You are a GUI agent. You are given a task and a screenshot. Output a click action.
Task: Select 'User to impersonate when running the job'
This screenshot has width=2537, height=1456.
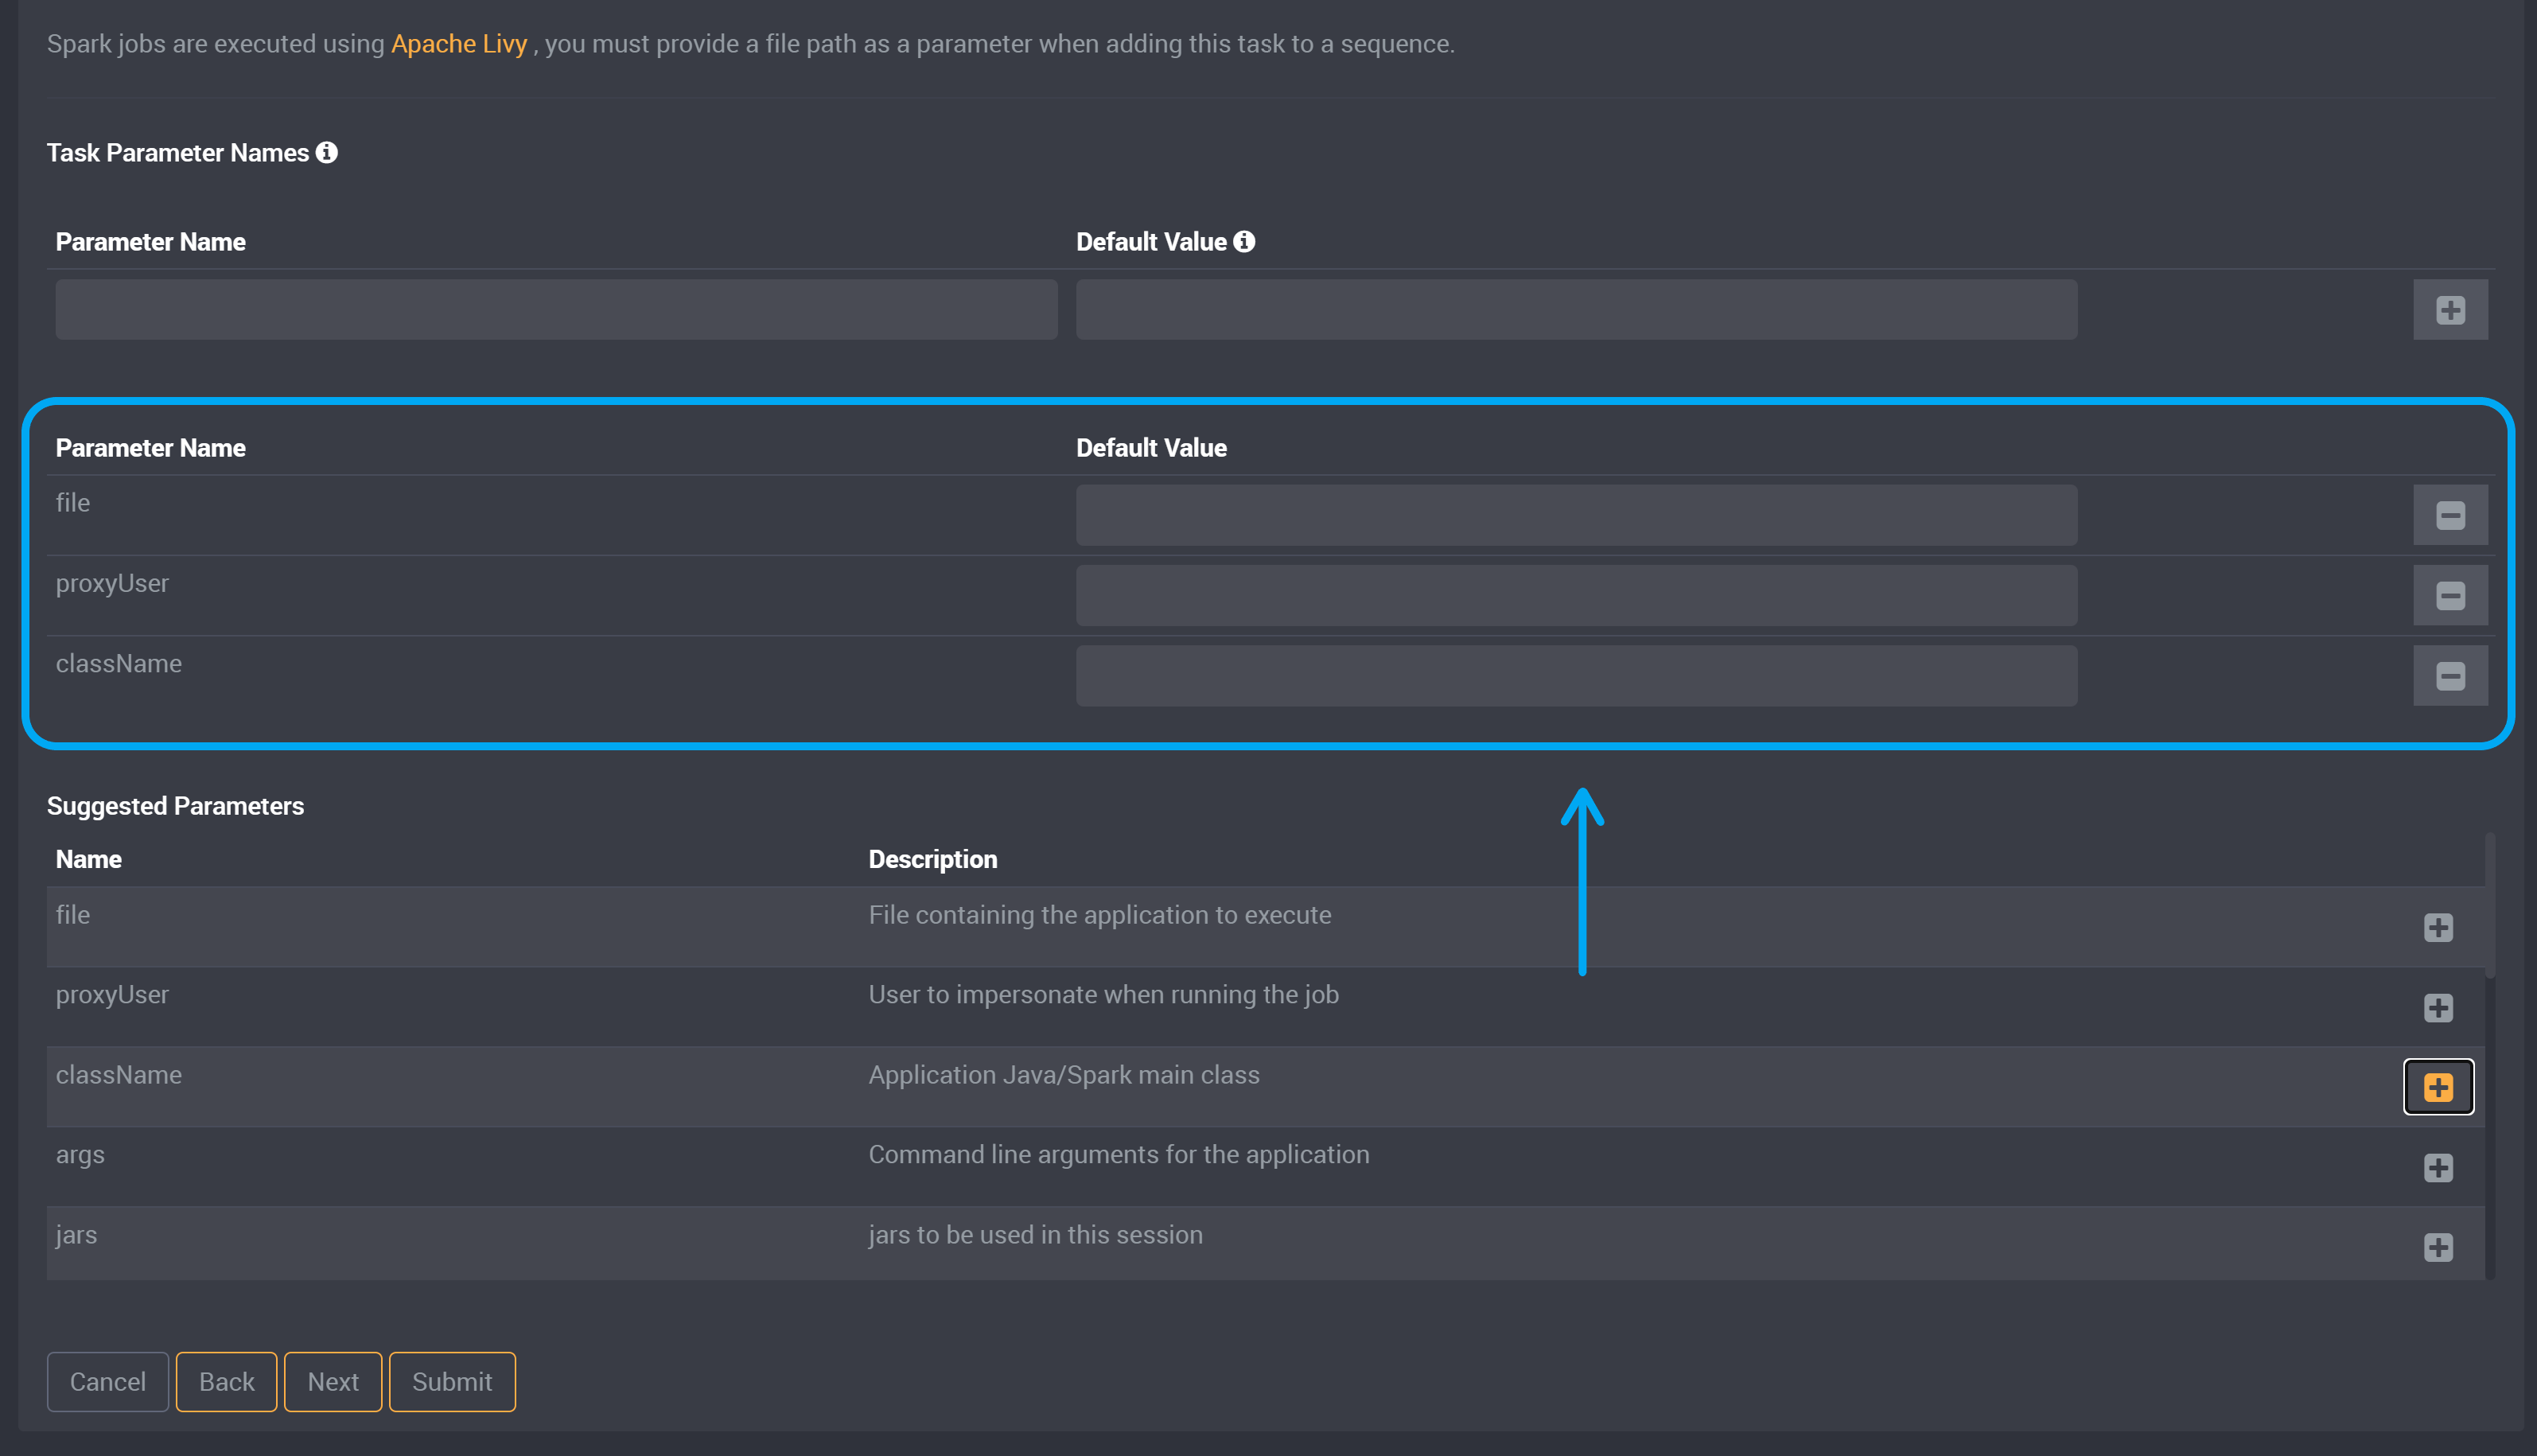click(x=1103, y=995)
